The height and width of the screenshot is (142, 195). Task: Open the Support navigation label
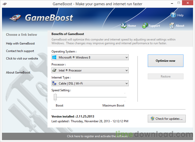[154, 25]
